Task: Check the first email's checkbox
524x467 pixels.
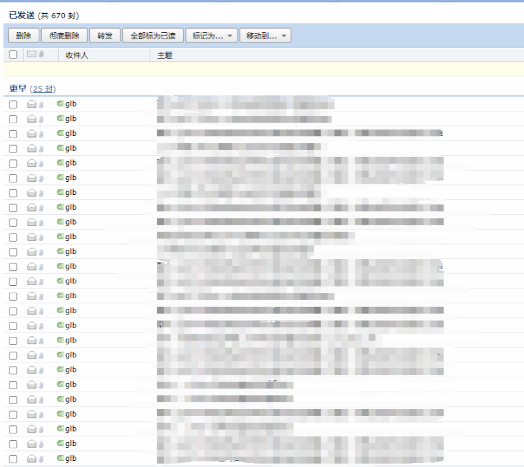Action: [x=13, y=104]
